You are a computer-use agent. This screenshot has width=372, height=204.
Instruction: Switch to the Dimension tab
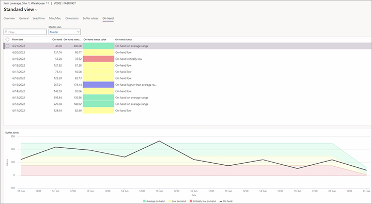tap(72, 18)
